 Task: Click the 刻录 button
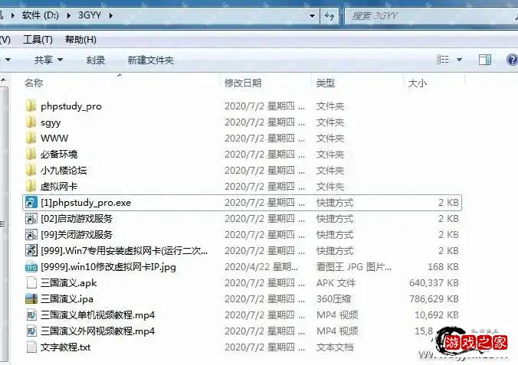(96, 60)
